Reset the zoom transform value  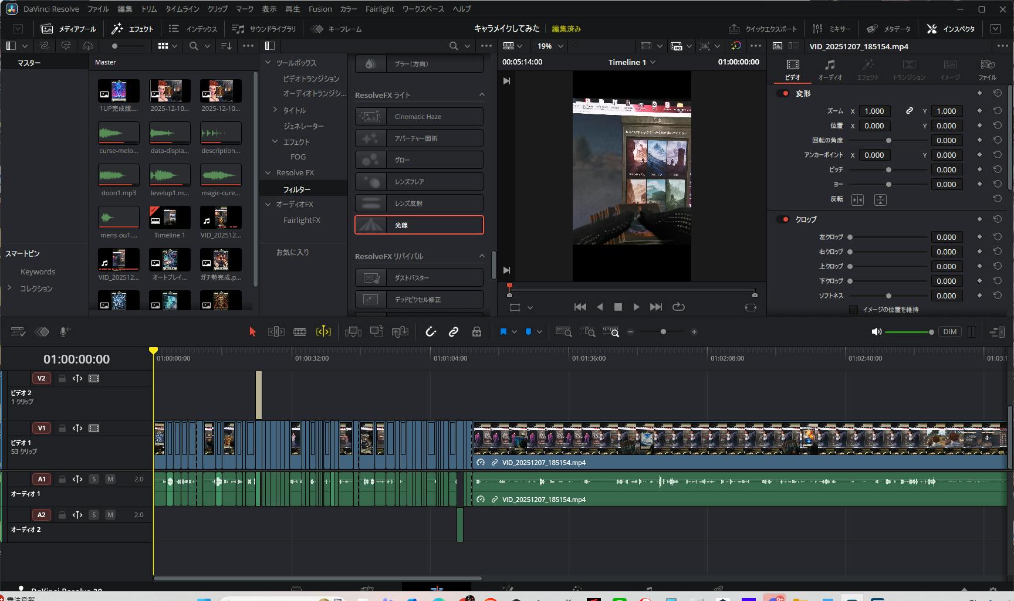pyautogui.click(x=997, y=111)
